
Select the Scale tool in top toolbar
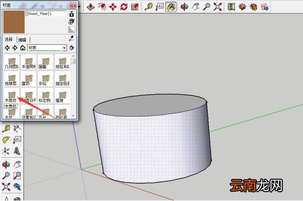tap(135, 7)
